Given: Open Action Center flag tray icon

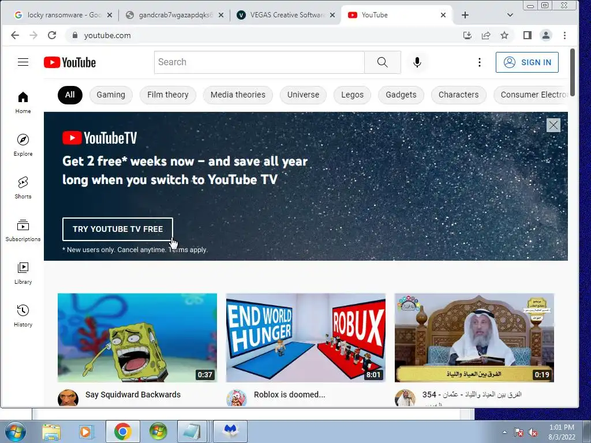Looking at the screenshot, I should click(519, 433).
